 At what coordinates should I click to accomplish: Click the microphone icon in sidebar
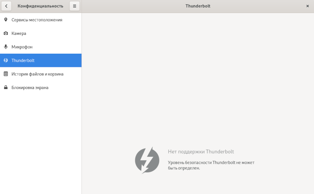(x=6, y=47)
